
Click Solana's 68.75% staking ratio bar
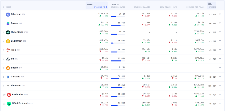click(118, 25)
